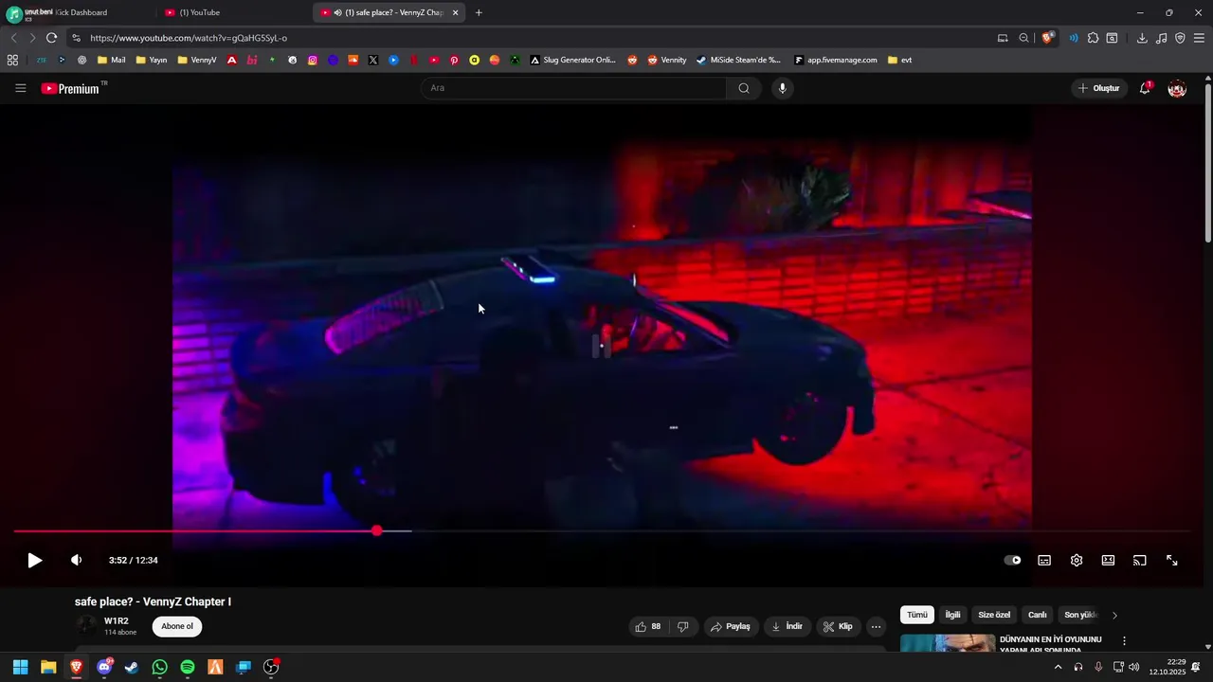The height and width of the screenshot is (682, 1213).
Task: Focus the Ara search field
Action: point(573,88)
